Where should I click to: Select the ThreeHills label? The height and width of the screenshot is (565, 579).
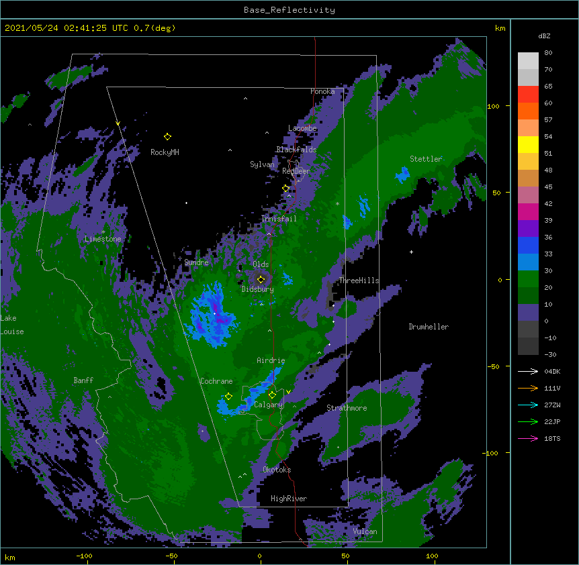pyautogui.click(x=359, y=280)
